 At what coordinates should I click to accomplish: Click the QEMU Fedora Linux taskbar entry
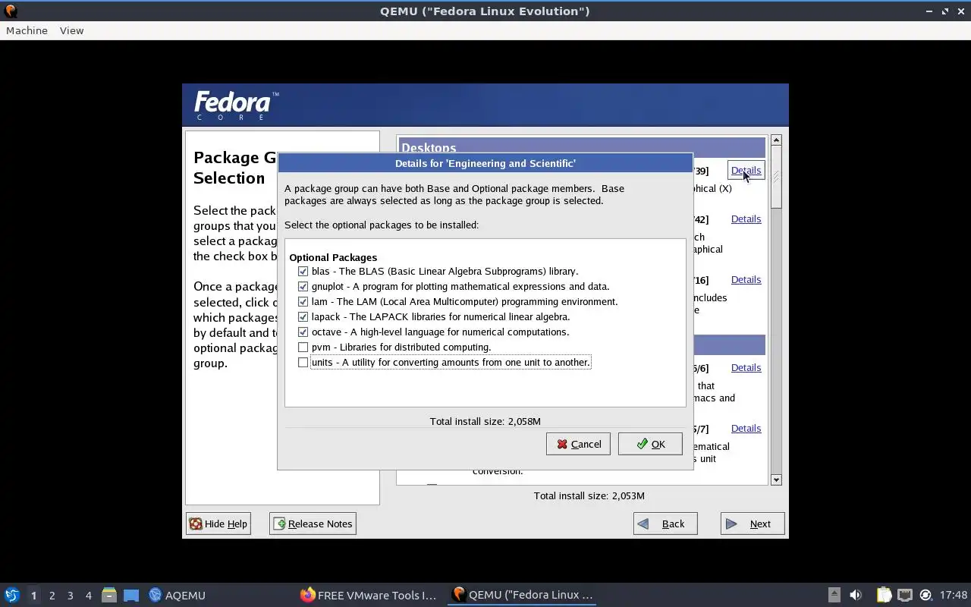point(521,595)
